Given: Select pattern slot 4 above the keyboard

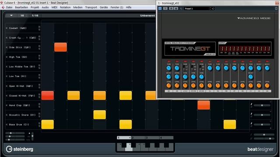Looking at the screenshot, I should [166, 138].
